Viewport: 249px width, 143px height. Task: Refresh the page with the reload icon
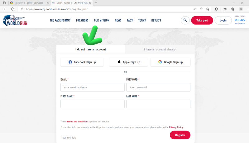(13, 9)
